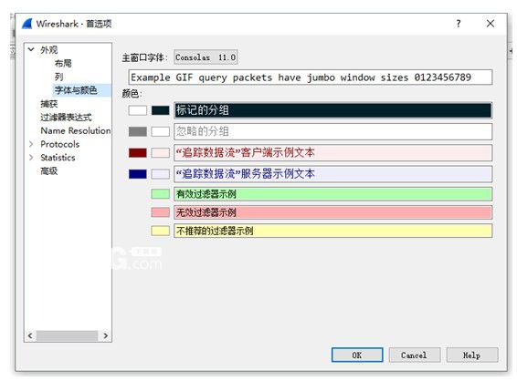Pick gray foreground color for 忽略的分组
This screenshot has height=381, width=517.
click(138, 131)
